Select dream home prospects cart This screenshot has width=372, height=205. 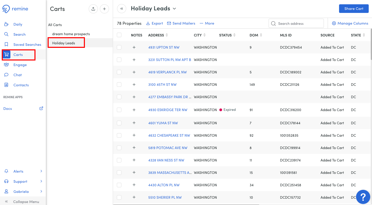click(71, 34)
